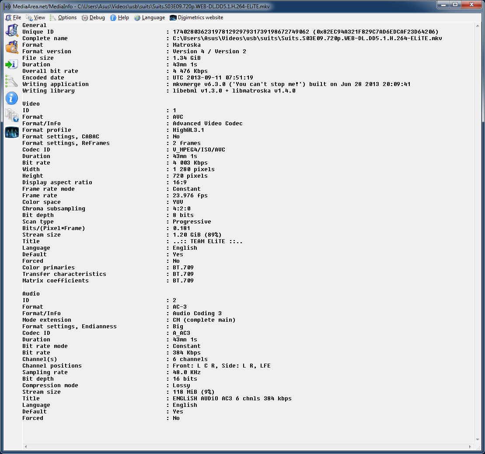Click the 'libebml v1.3.0 + libmatroska' value
485x454 pixels.
[234, 91]
